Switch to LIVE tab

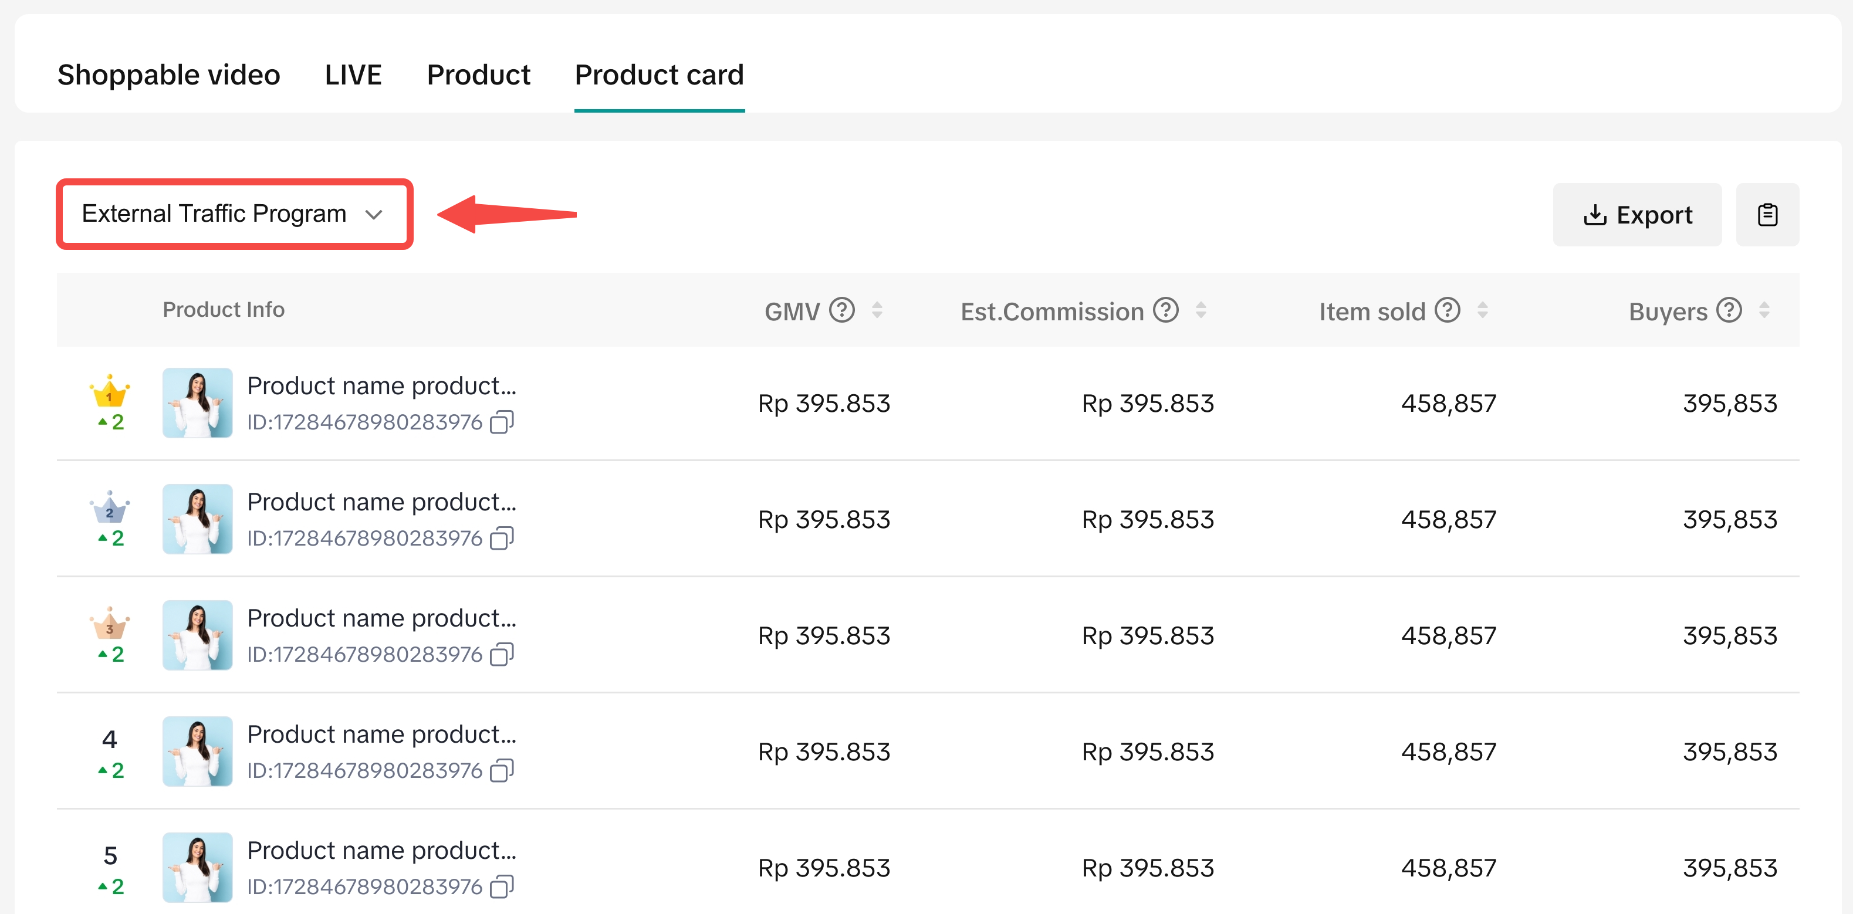[353, 75]
